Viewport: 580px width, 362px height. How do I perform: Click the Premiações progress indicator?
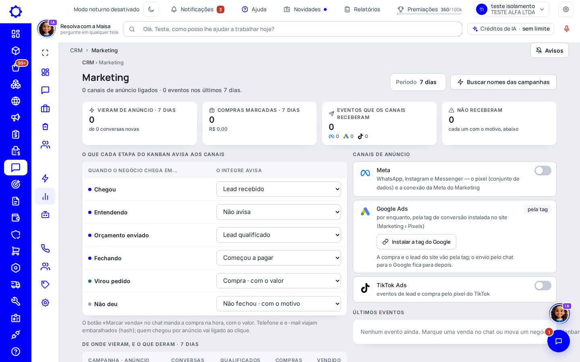(x=429, y=9)
